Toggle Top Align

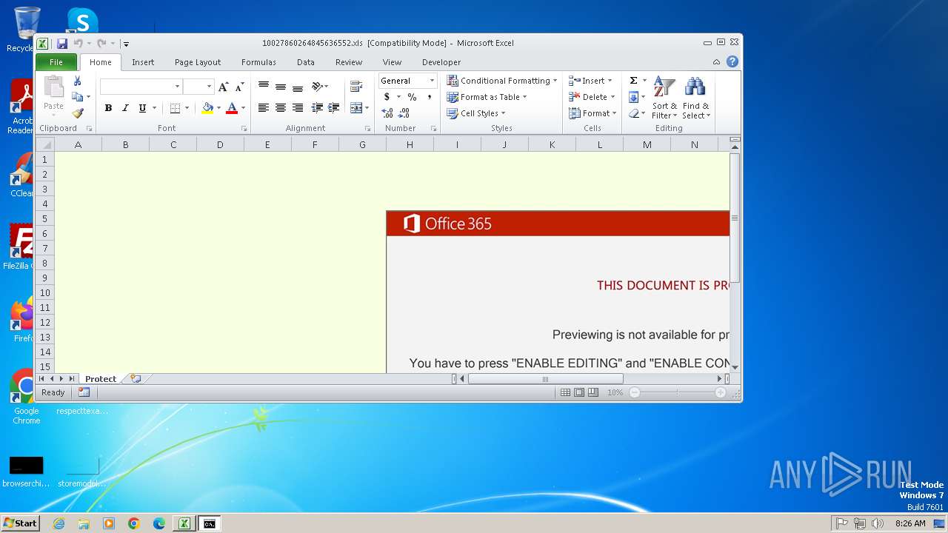[x=263, y=87]
